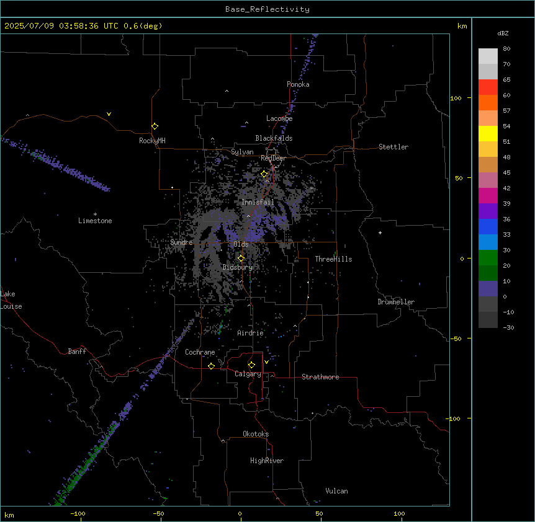
Task: Click the yellow diamond marker above the RockyMH label
Action: 155,126
